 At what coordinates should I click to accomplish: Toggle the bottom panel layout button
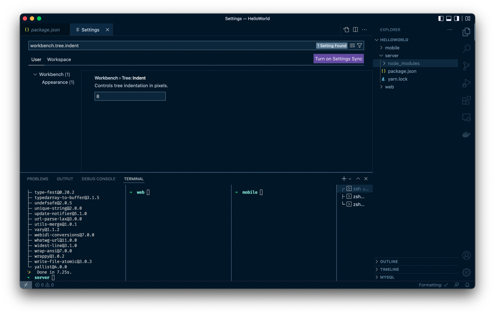pos(449,18)
